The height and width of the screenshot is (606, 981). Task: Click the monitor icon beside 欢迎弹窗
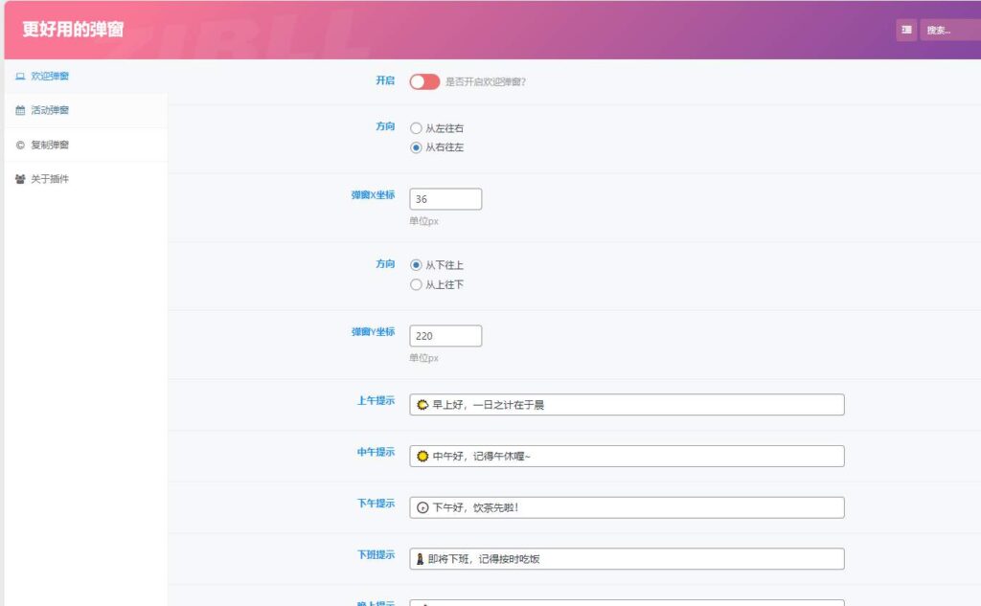(20, 76)
